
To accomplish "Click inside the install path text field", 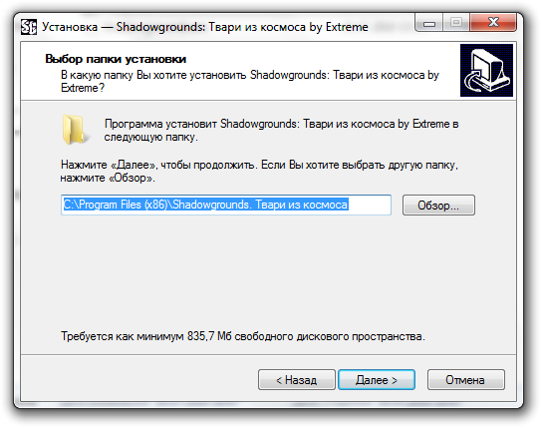I will [x=226, y=205].
